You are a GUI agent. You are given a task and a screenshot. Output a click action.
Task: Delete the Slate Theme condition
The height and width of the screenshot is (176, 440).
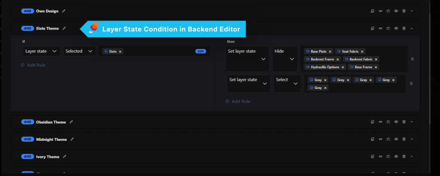point(404,28)
